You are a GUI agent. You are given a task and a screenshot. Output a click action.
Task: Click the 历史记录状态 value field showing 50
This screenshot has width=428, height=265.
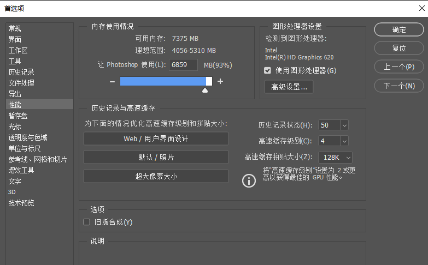pyautogui.click(x=329, y=125)
